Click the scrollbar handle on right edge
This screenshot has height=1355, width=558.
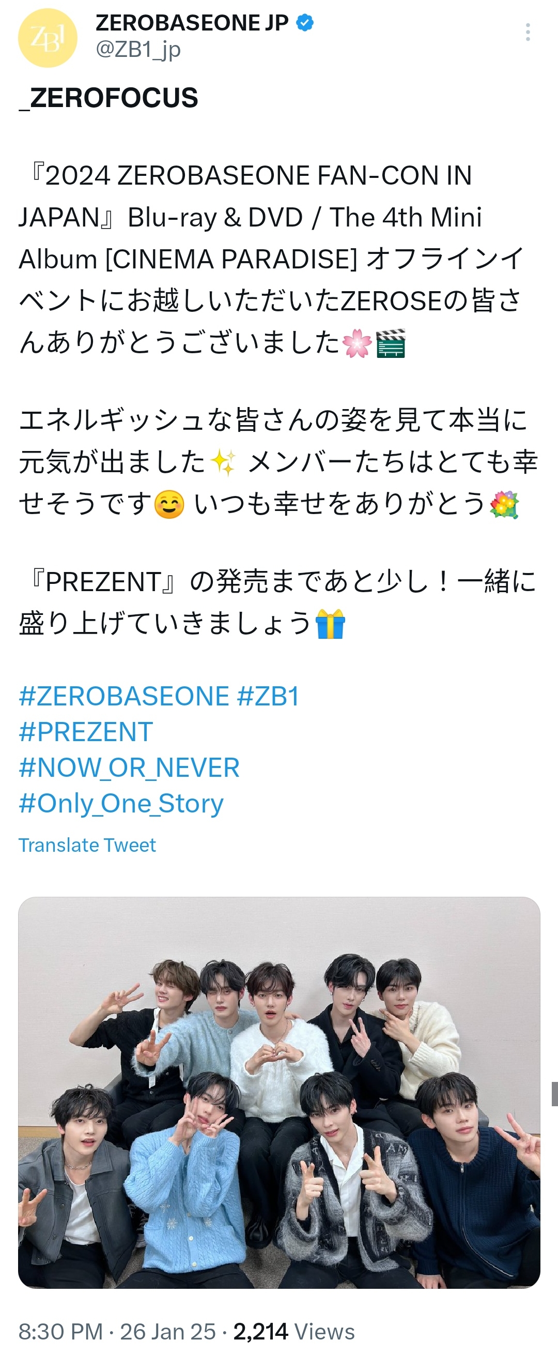tap(554, 1094)
